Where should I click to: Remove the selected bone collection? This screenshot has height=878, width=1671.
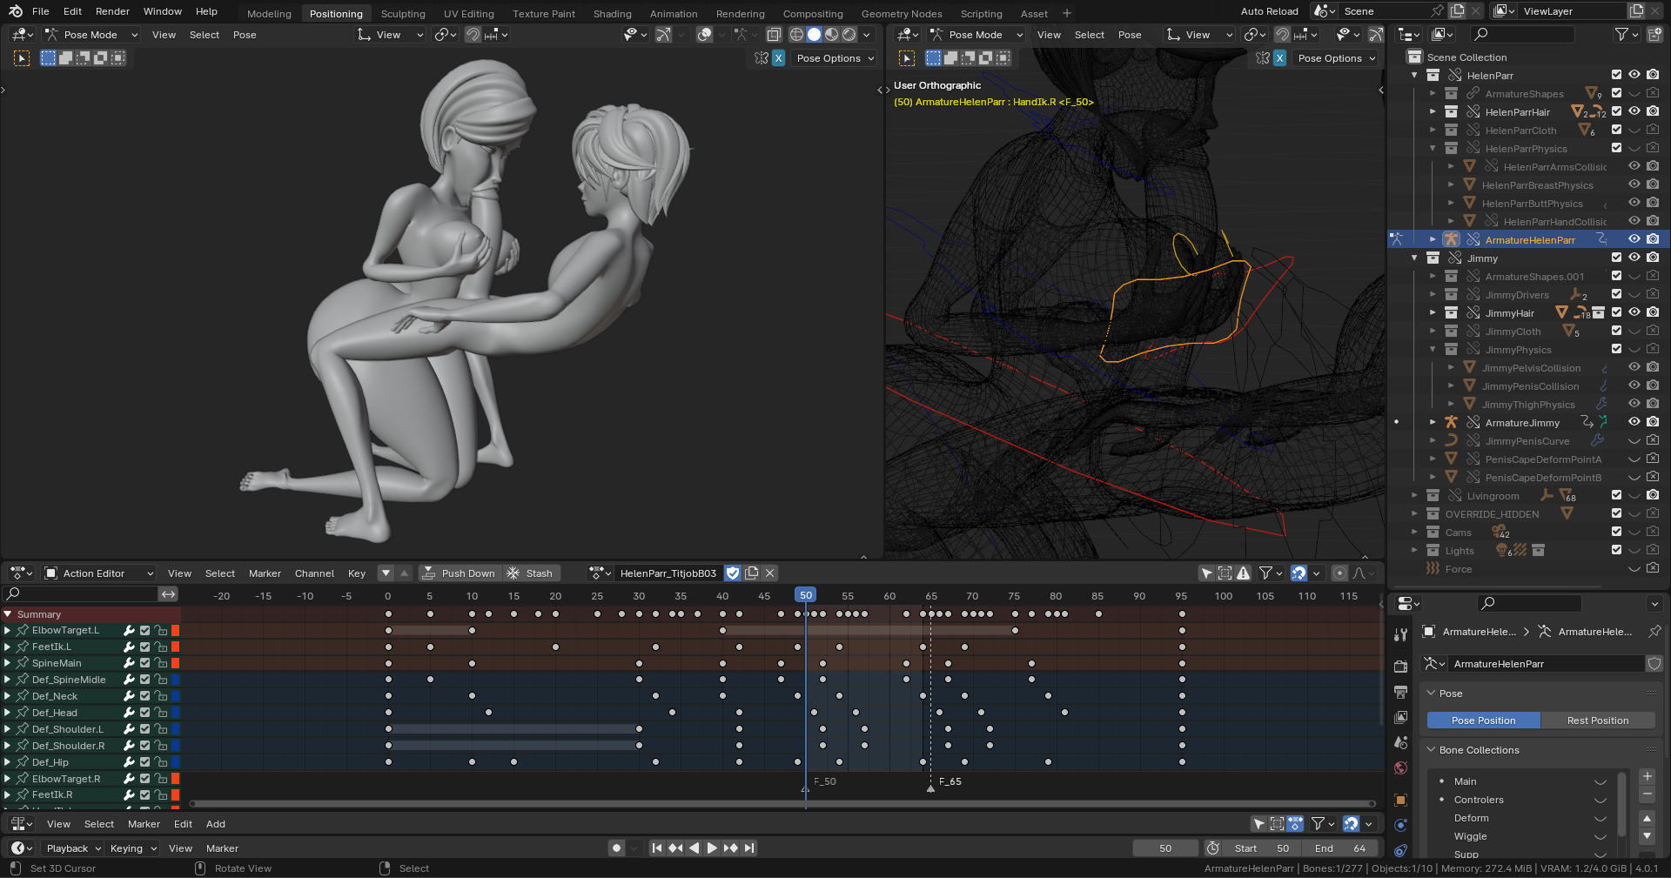point(1647,794)
